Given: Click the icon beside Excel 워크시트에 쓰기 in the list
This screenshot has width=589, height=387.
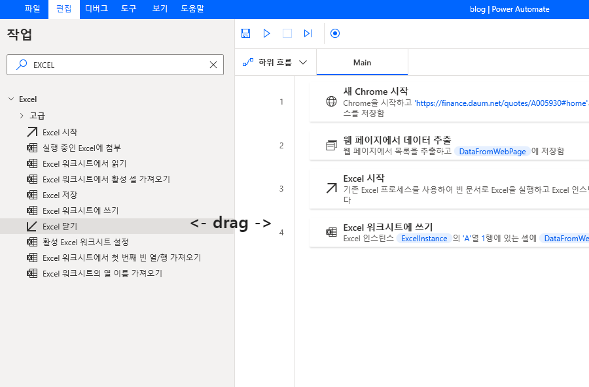Looking at the screenshot, I should (32, 210).
